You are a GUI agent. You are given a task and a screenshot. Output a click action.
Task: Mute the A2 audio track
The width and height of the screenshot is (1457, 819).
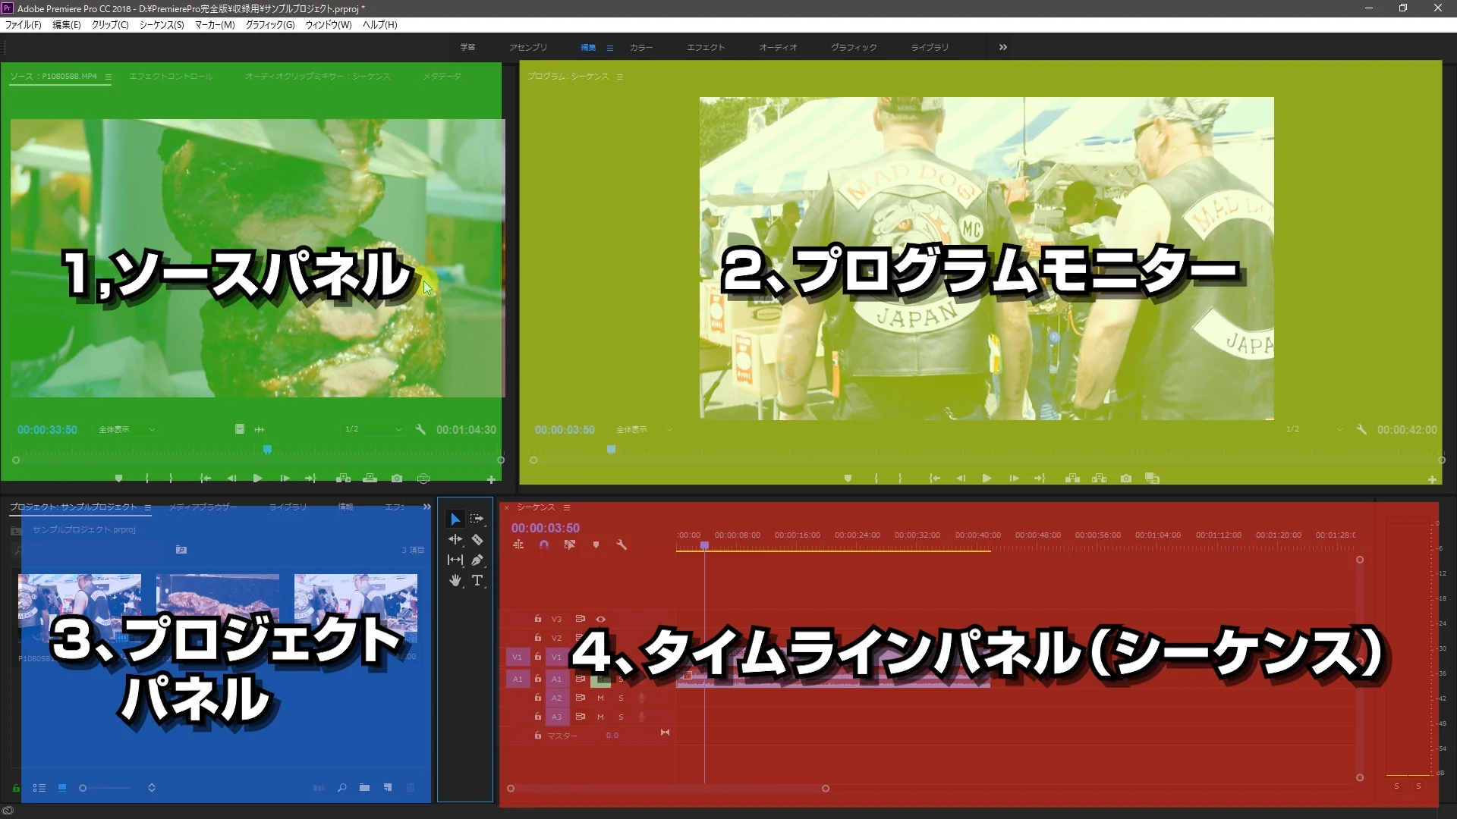tap(600, 698)
